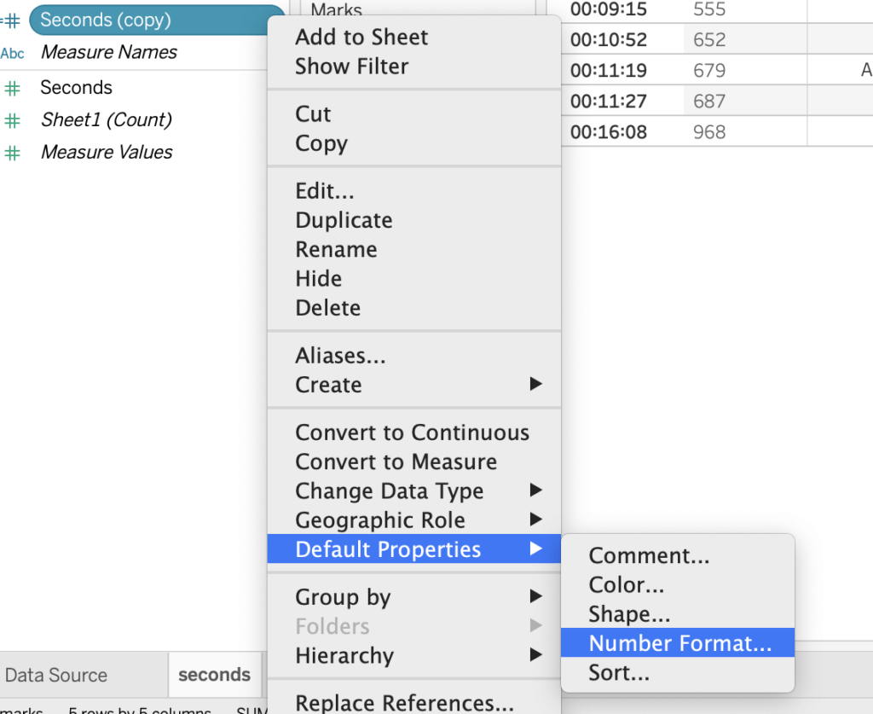This screenshot has width=873, height=714.
Task: Expand the Create submenu arrow
Action: coord(535,385)
